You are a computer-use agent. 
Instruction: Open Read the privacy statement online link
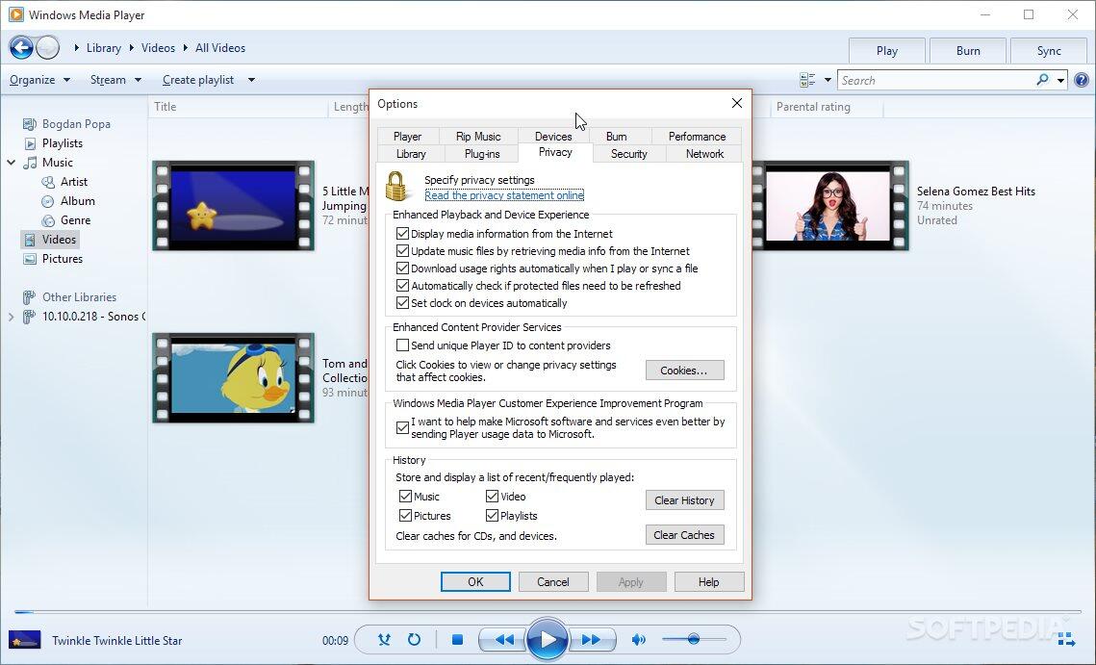point(504,195)
